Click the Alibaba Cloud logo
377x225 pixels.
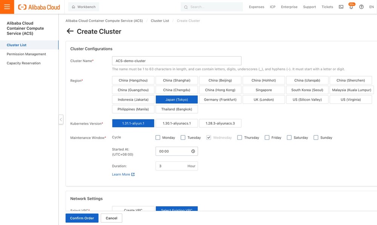click(38, 7)
